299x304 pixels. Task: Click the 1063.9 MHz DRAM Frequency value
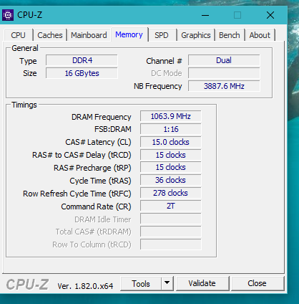pyautogui.click(x=171, y=116)
